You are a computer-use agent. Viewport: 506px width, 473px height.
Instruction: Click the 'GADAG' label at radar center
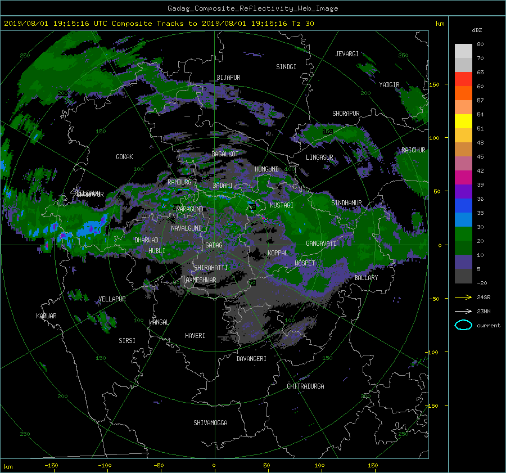pos(214,245)
